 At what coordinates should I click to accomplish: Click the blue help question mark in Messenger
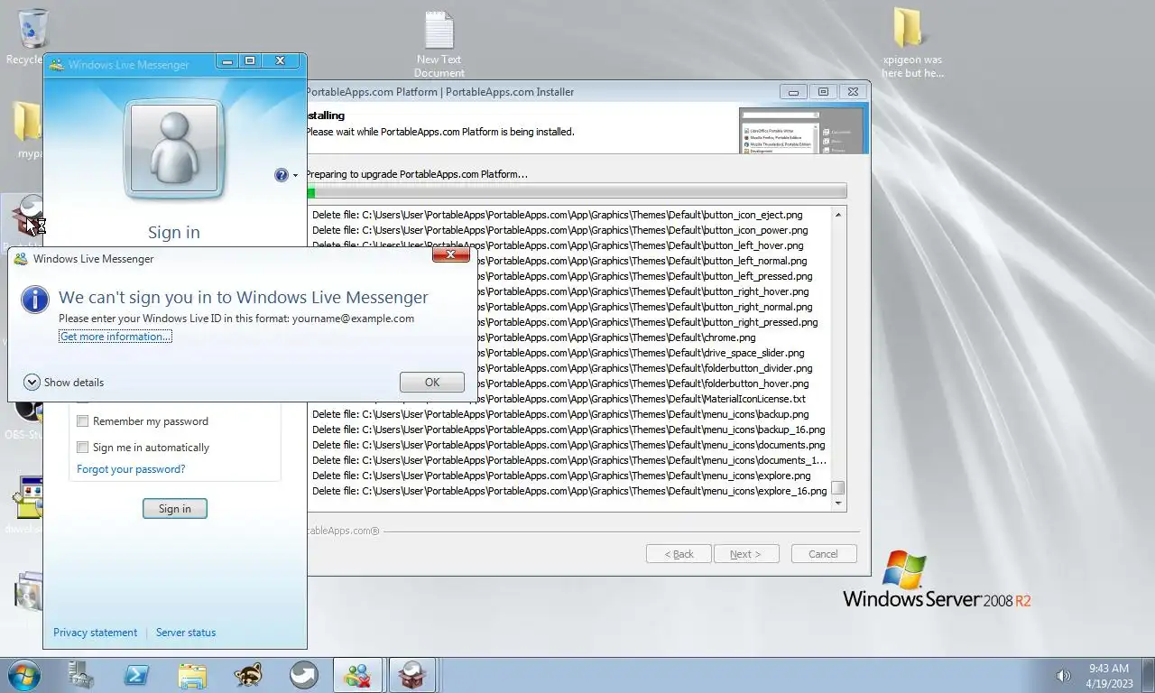(282, 175)
